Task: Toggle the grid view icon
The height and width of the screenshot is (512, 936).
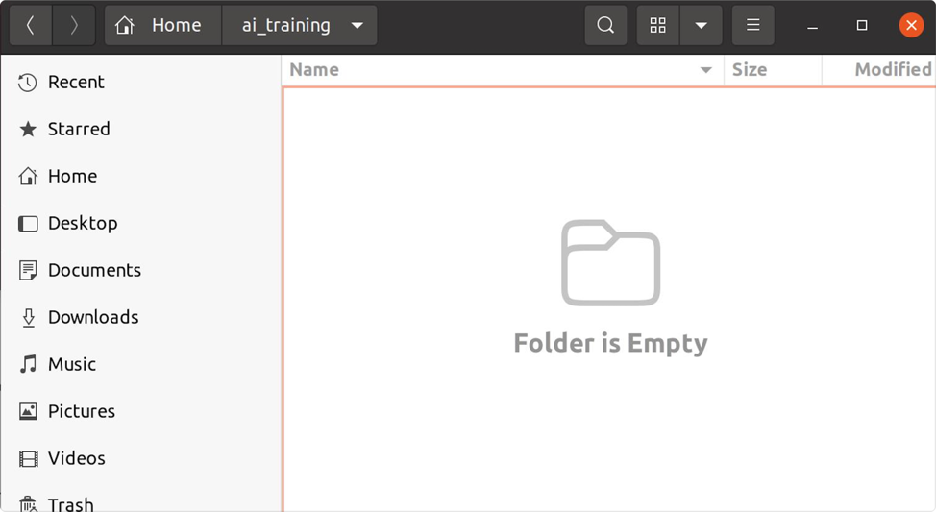Action: point(658,26)
